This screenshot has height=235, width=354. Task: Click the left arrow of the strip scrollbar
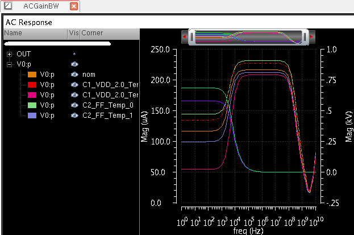point(183,38)
